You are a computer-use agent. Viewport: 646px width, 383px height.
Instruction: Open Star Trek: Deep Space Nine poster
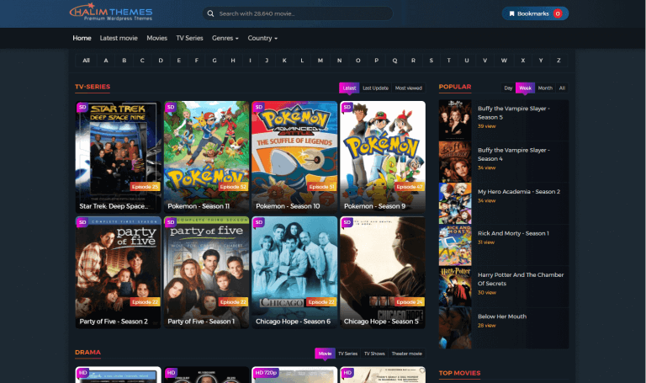pos(118,157)
